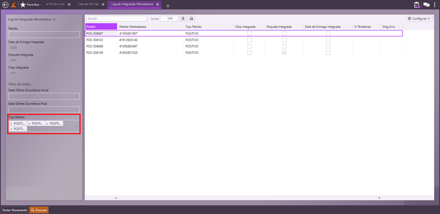Open the chat messages icon
The image size is (440, 214).
(x=426, y=5)
